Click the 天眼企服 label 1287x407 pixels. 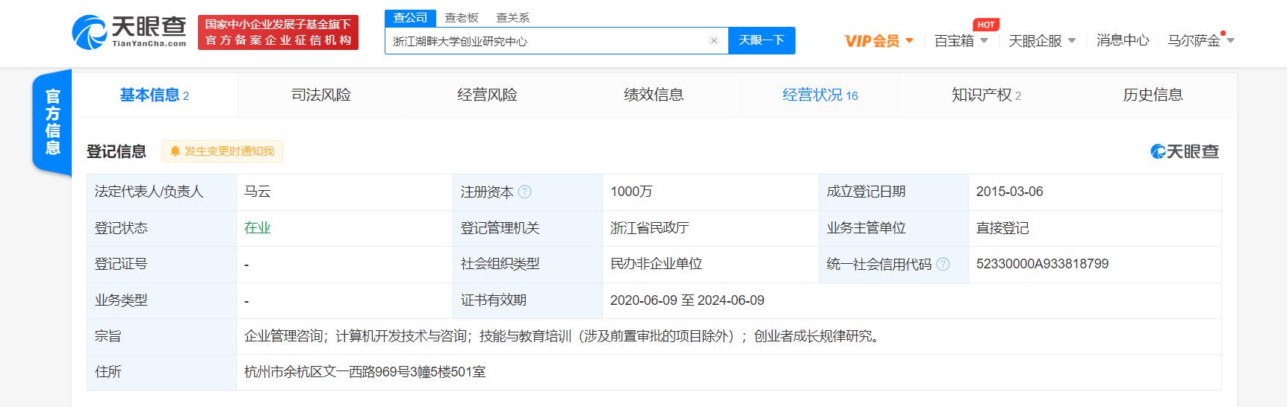point(1035,41)
